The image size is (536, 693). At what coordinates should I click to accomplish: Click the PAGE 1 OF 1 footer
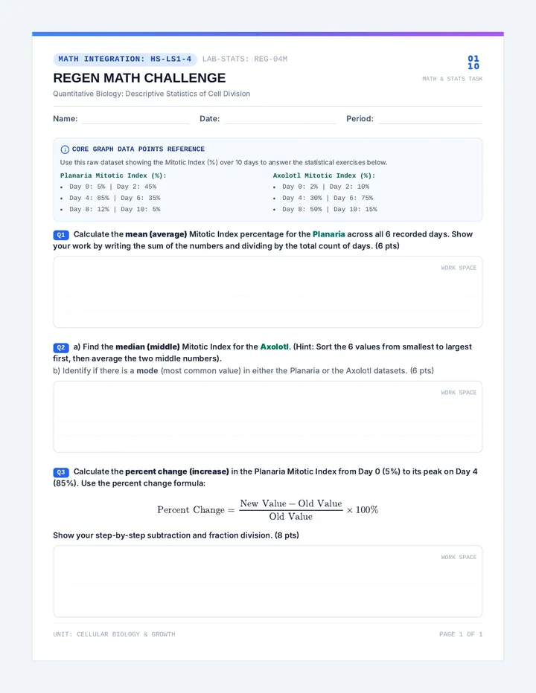[x=461, y=634]
